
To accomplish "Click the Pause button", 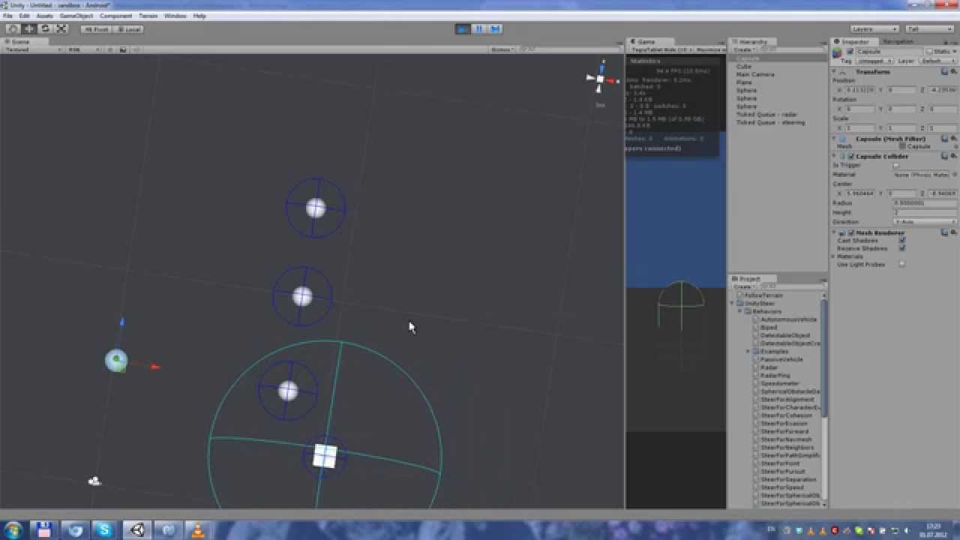I will point(478,28).
